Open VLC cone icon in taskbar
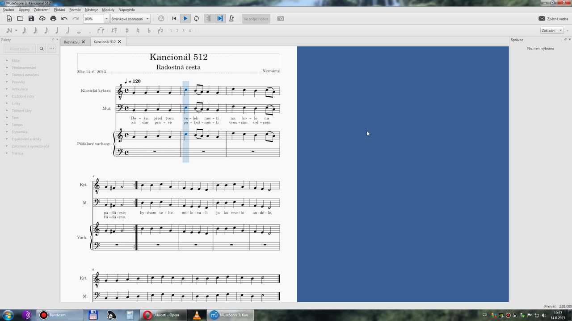Screen dimensions: 572x321 click(197, 315)
